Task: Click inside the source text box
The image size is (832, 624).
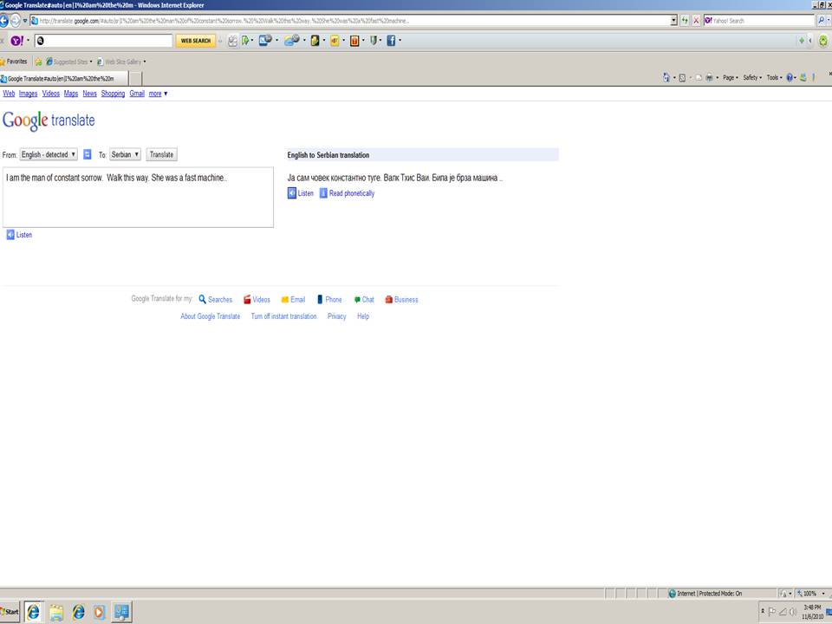Action: (138, 198)
